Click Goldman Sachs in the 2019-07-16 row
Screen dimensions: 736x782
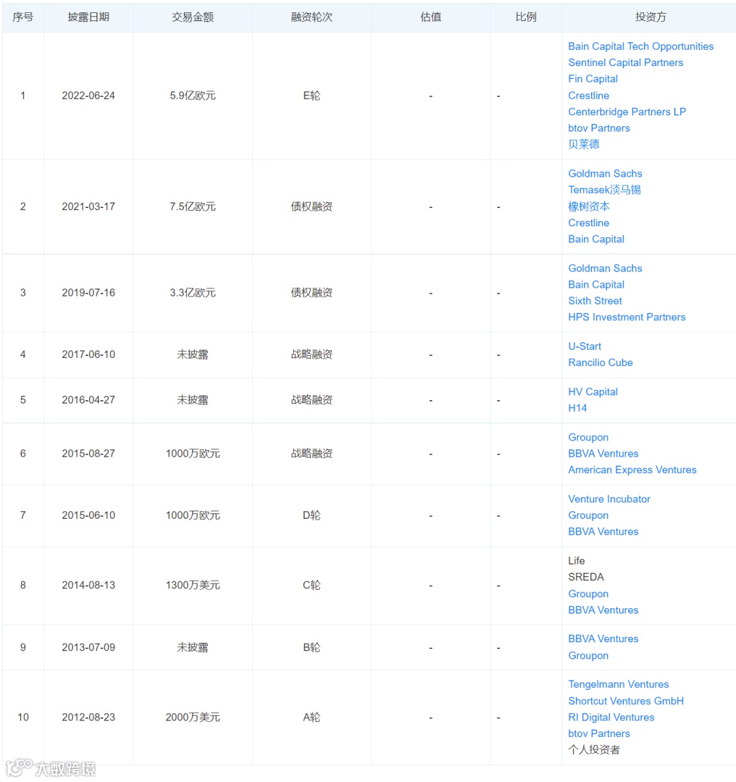[605, 269]
